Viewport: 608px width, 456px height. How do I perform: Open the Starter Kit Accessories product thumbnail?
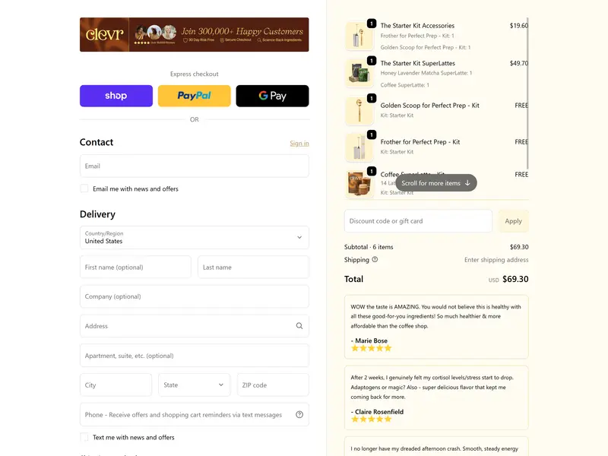(359, 36)
